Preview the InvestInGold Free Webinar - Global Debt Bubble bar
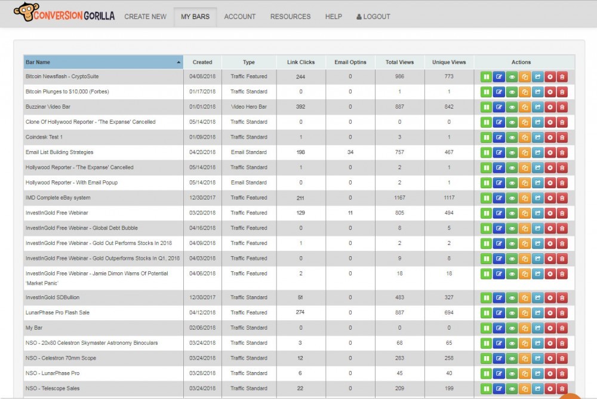Screen dimensions: 597x399 click(x=512, y=228)
